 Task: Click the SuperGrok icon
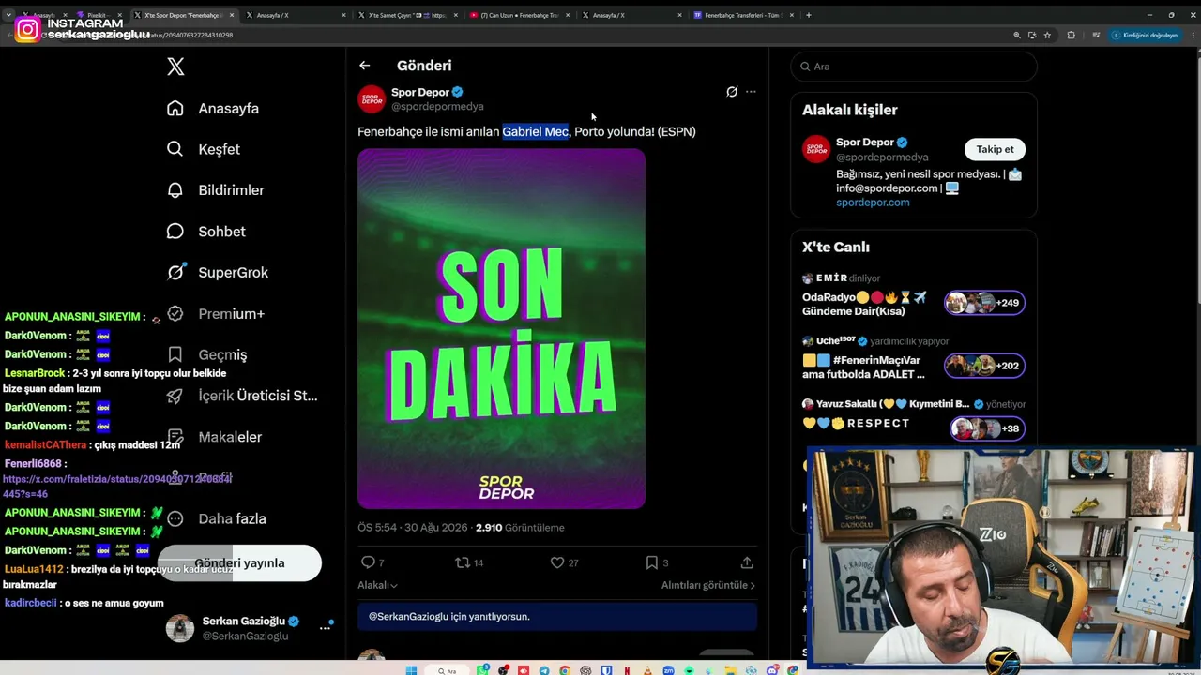pos(175,273)
